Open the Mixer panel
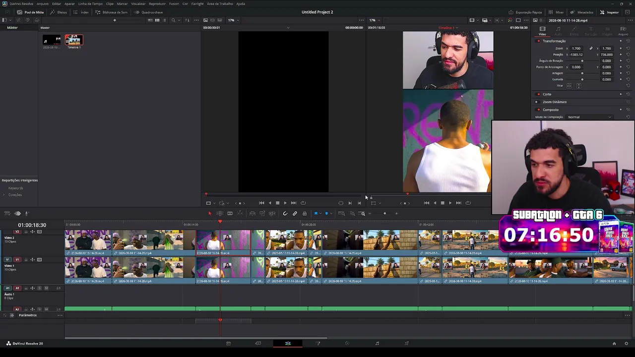 tap(556, 12)
